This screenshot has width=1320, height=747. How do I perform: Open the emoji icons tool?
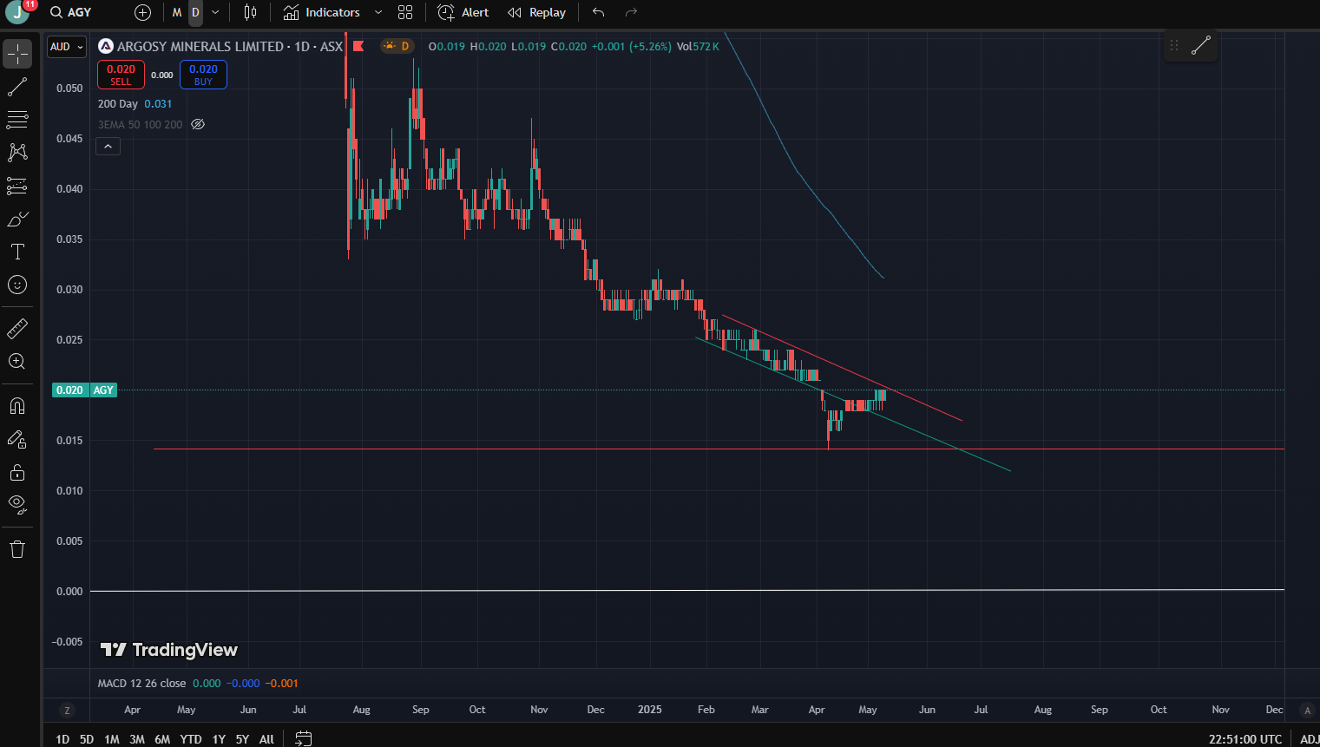[x=17, y=285]
